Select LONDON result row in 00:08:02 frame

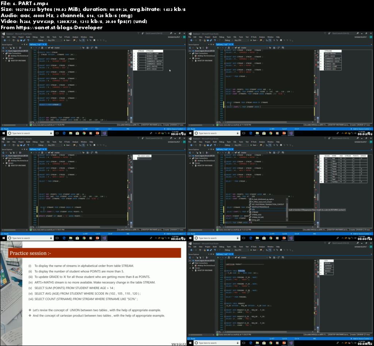(x=327, y=269)
